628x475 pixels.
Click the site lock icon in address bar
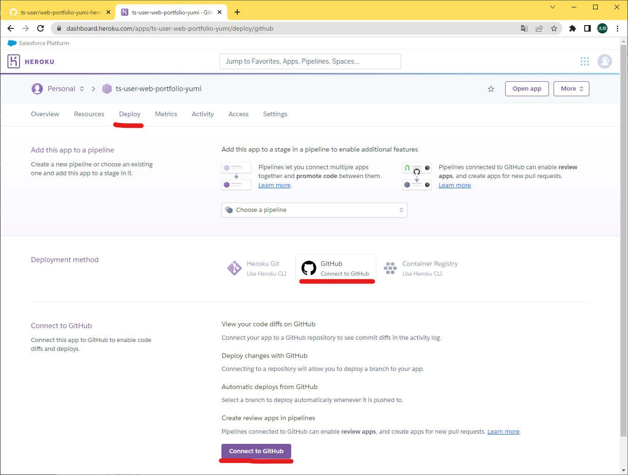(x=59, y=28)
